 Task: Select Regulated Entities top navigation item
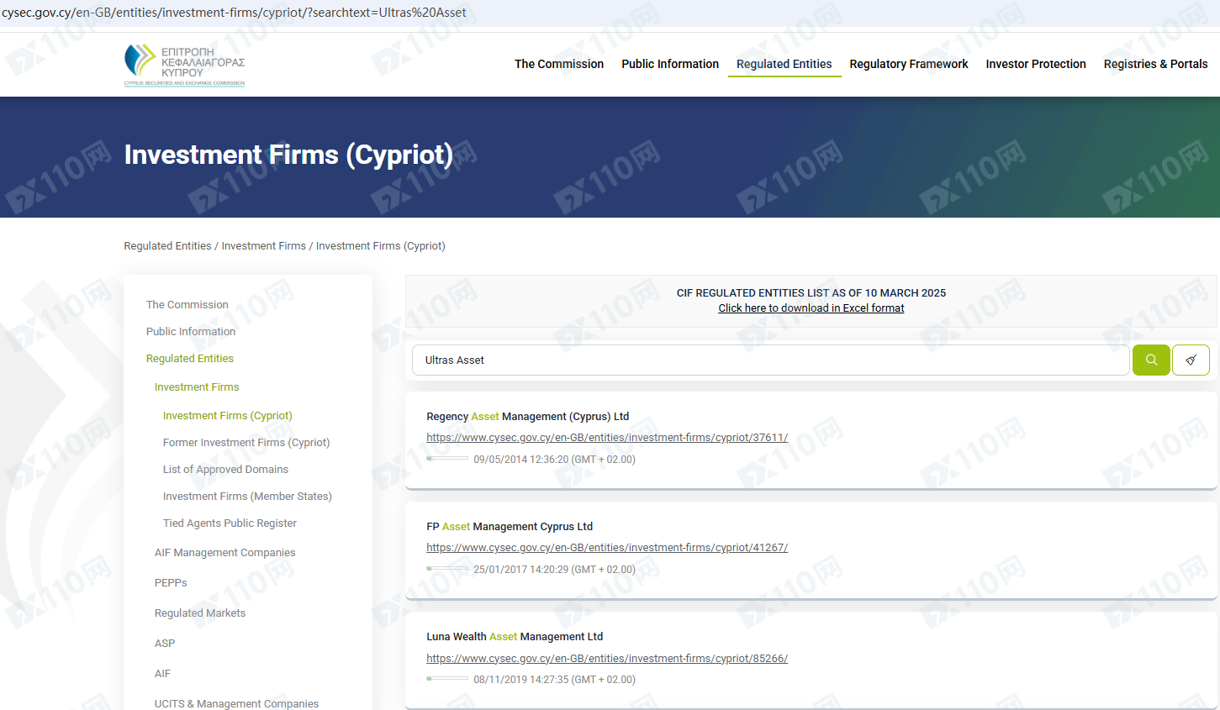click(784, 64)
